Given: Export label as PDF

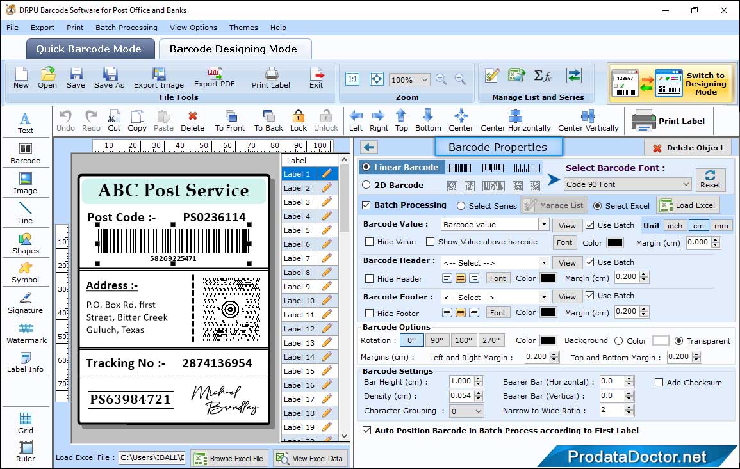Looking at the screenshot, I should point(214,78).
